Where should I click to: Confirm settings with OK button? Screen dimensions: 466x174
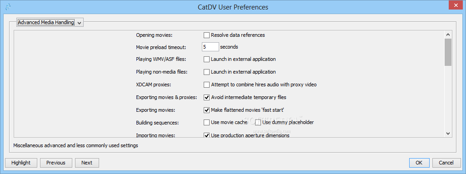click(x=419, y=163)
